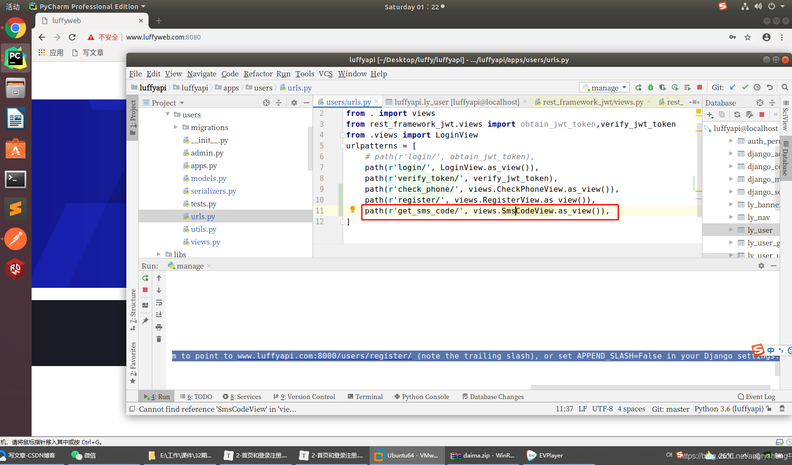Toggle the 1: Project side panel
This screenshot has height=465, width=792.
click(x=133, y=118)
